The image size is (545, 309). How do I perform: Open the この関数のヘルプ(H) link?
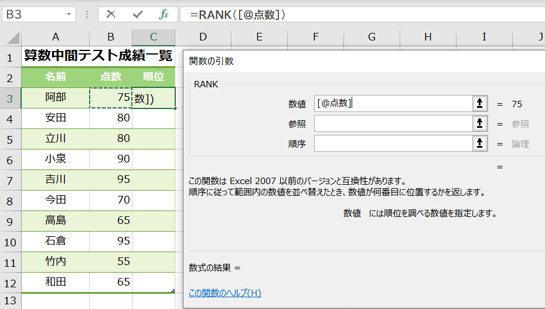pyautogui.click(x=225, y=293)
